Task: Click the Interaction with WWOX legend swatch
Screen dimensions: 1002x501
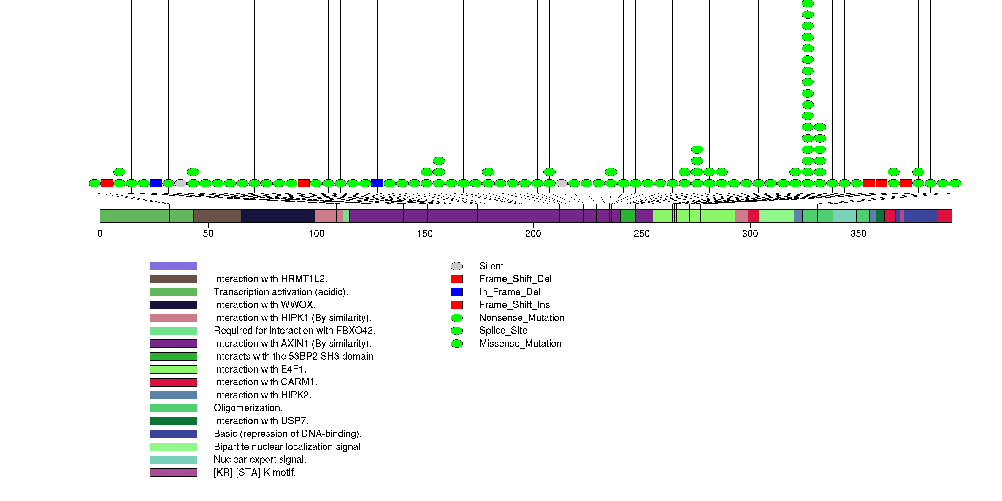Action: (174, 305)
